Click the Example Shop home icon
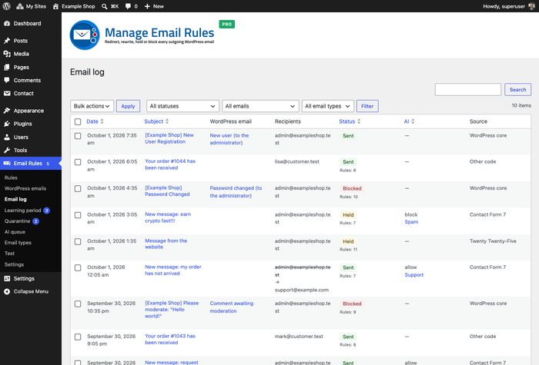The height and width of the screenshot is (365, 539). click(55, 6)
